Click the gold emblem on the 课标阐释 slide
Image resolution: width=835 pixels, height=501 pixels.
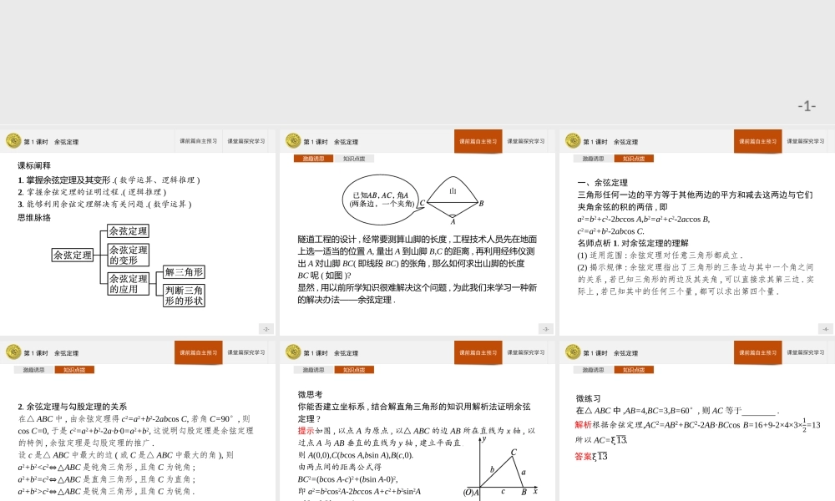[x=13, y=141]
